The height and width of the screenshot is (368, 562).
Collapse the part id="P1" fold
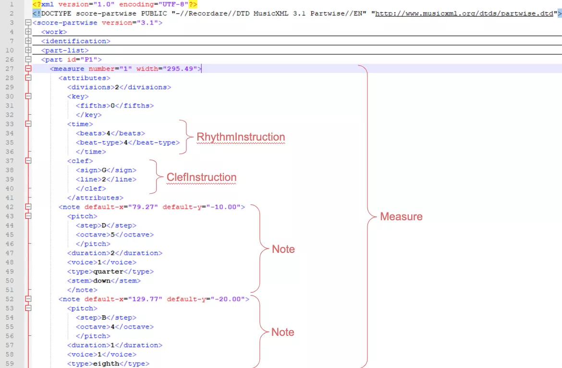pyautogui.click(x=28, y=59)
